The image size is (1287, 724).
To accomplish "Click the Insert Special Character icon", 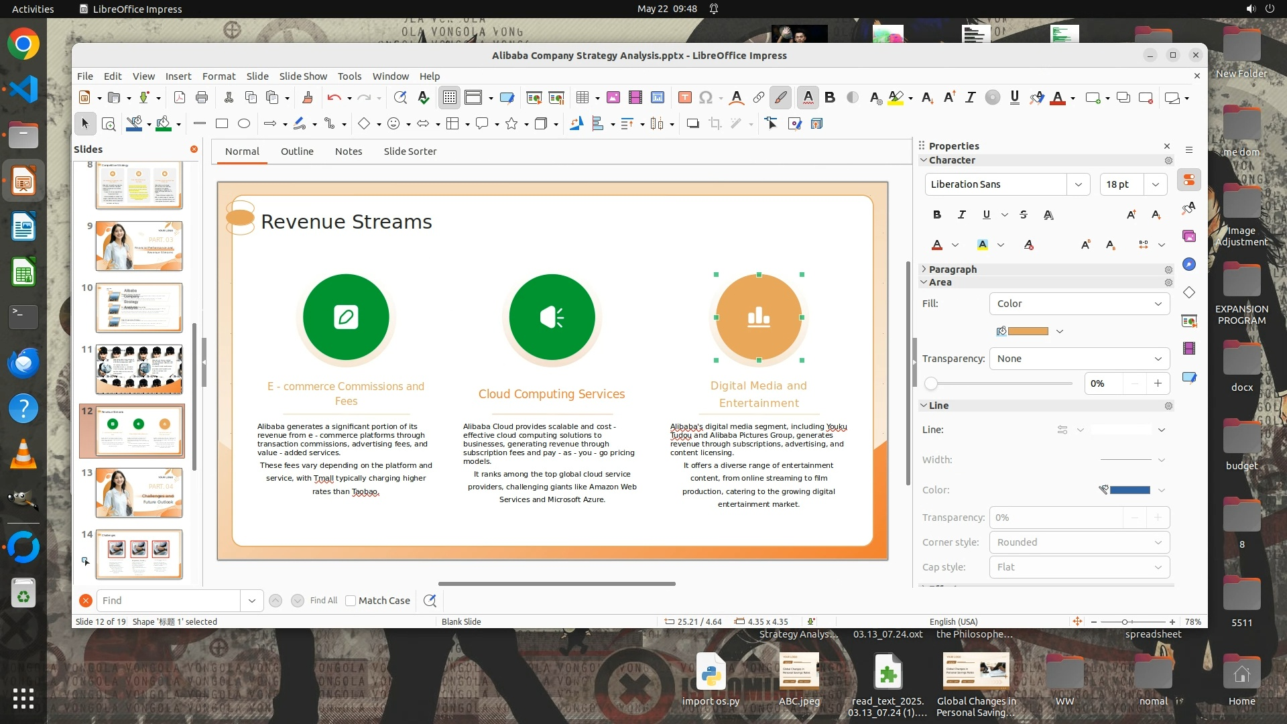I will pyautogui.click(x=705, y=98).
